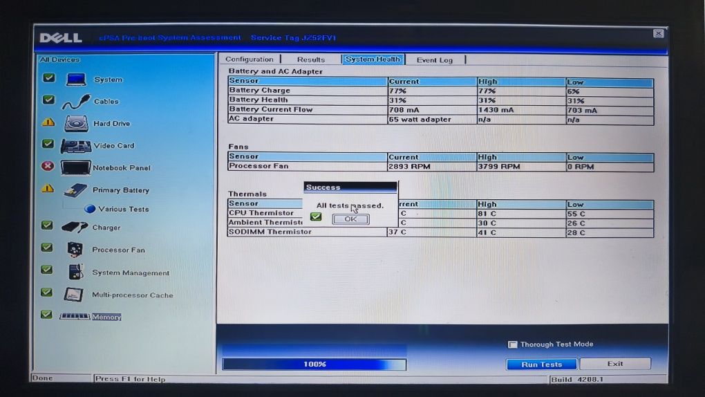Toggle the System Management checkbox

click(46, 269)
